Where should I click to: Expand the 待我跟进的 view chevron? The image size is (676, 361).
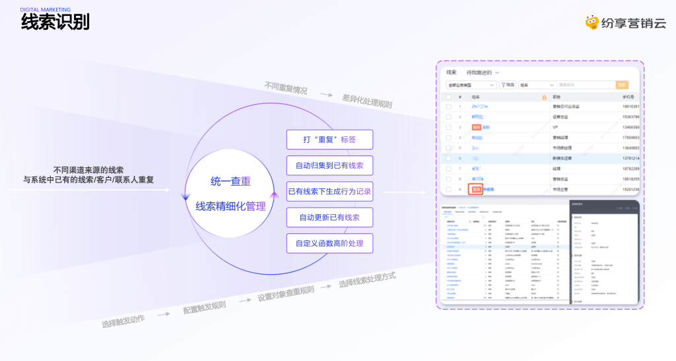click(x=497, y=72)
